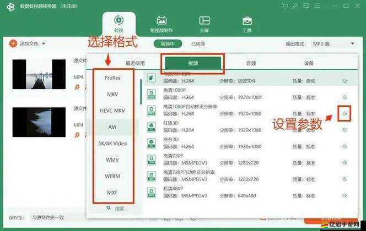The image size is (366, 231).
Task: Select the 红蓝3D preset icon
Action: click(x=152, y=127)
